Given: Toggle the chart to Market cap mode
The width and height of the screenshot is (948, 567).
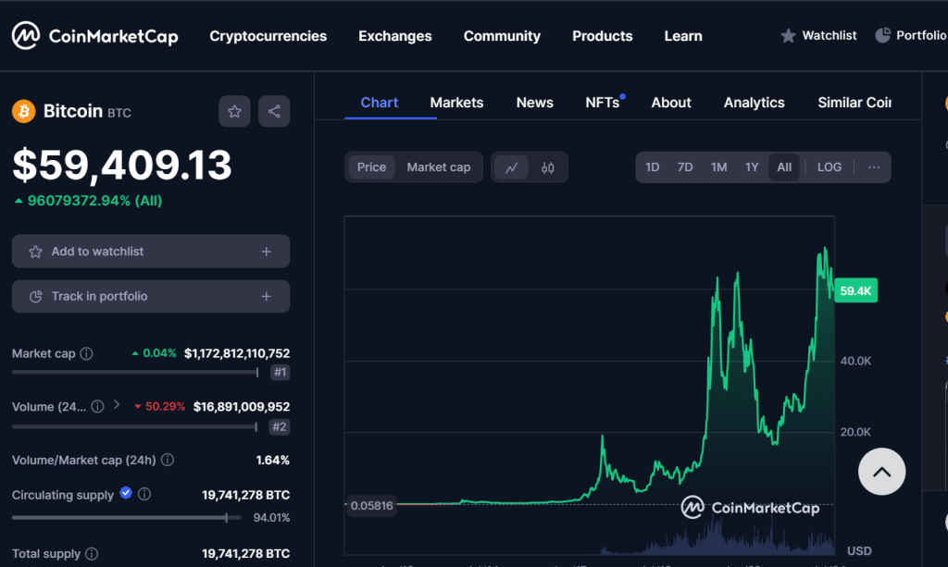Looking at the screenshot, I should (x=438, y=166).
